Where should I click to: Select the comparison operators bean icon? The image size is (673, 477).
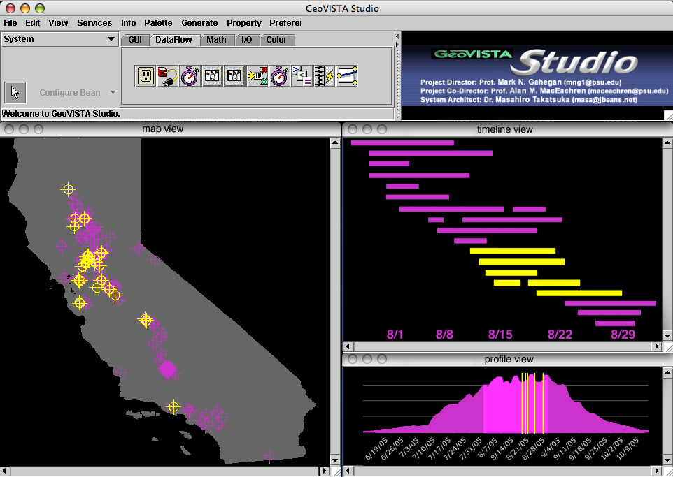tap(302, 76)
